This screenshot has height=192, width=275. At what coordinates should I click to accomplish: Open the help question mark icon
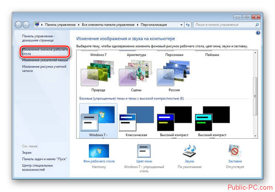258,33
